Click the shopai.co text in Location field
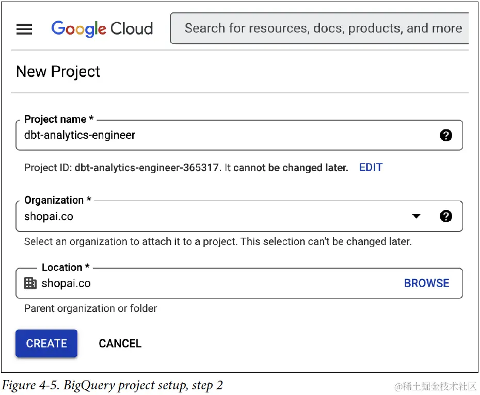Screen dimensions: 480x395 click(x=66, y=284)
